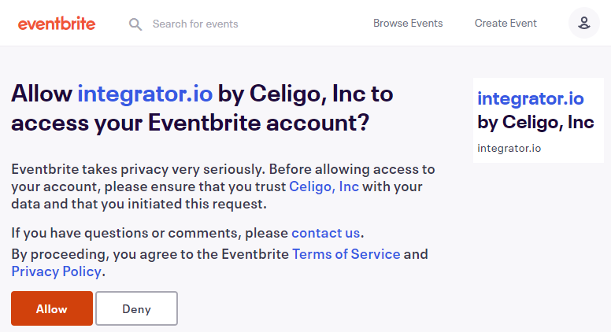
Task: Go to Create Event in the header
Action: (505, 23)
